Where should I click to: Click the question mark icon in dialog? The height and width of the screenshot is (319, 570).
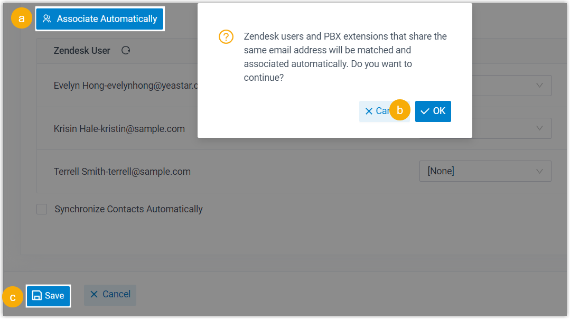pyautogui.click(x=226, y=37)
